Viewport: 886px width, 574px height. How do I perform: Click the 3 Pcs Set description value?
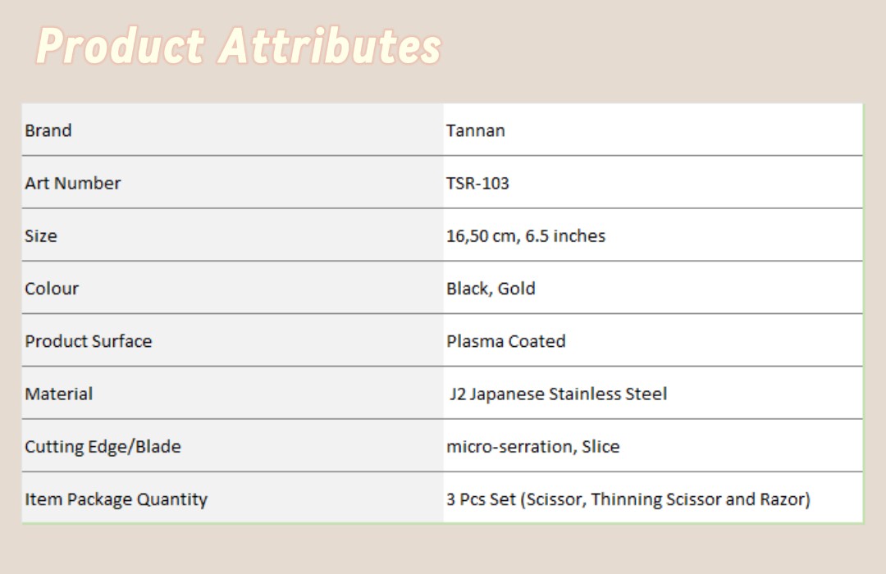click(628, 499)
